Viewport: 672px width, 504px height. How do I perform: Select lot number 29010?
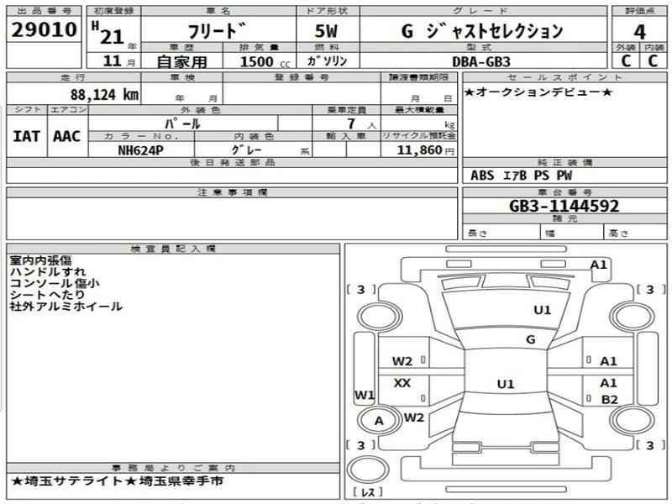coord(45,29)
